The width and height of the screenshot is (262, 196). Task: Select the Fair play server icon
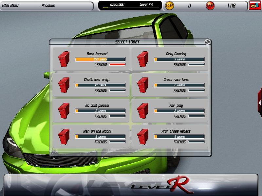pyautogui.click(x=143, y=111)
